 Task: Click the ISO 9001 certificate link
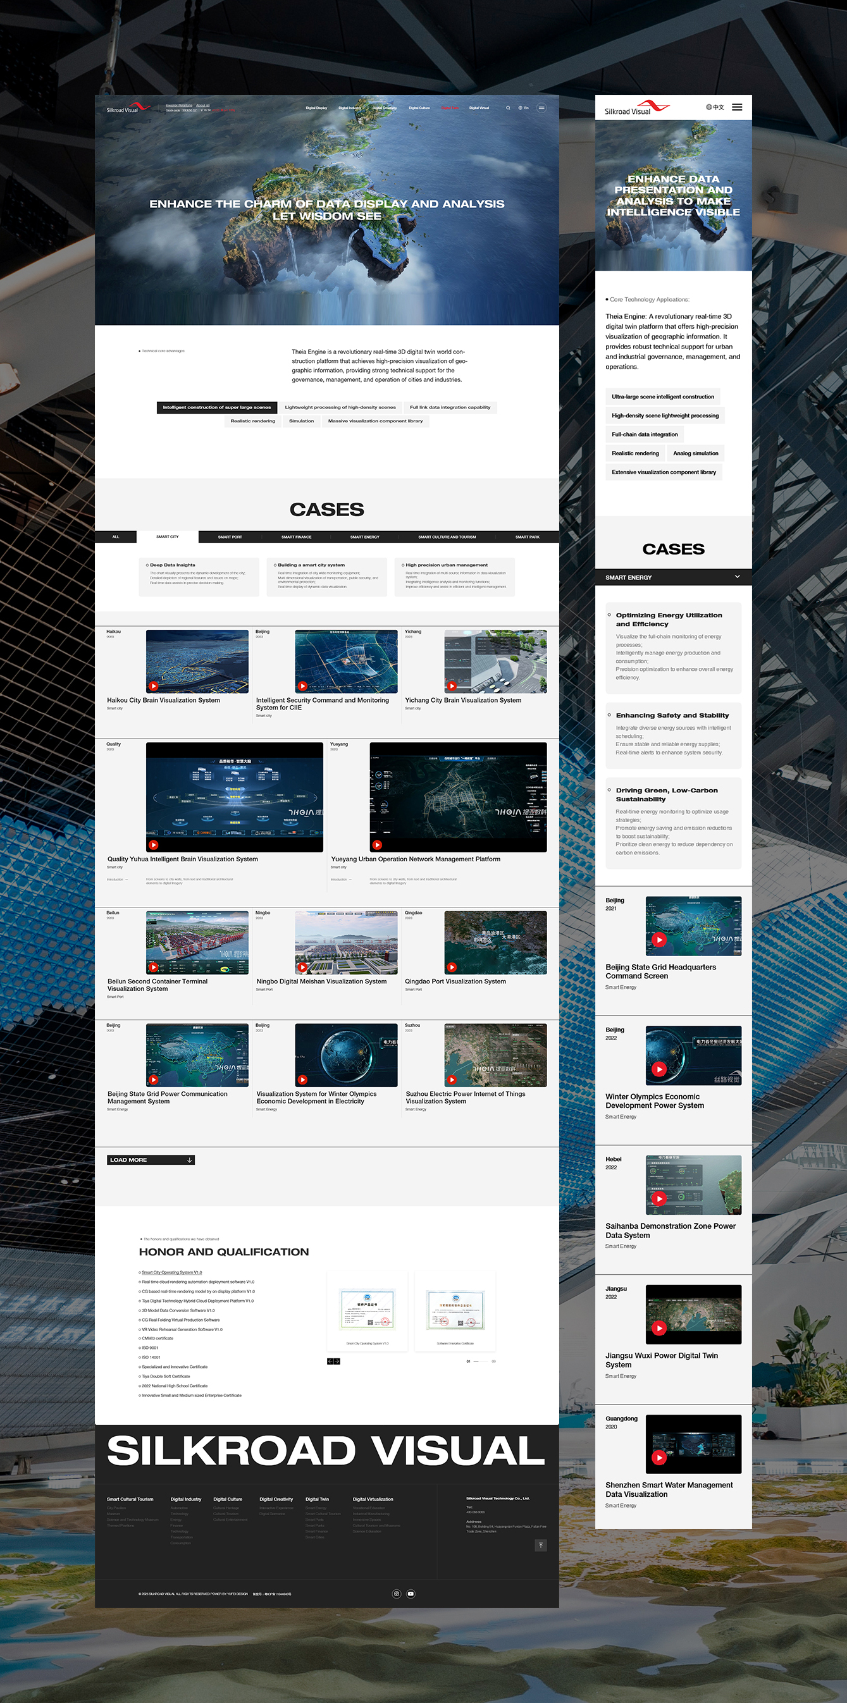coord(149,1348)
